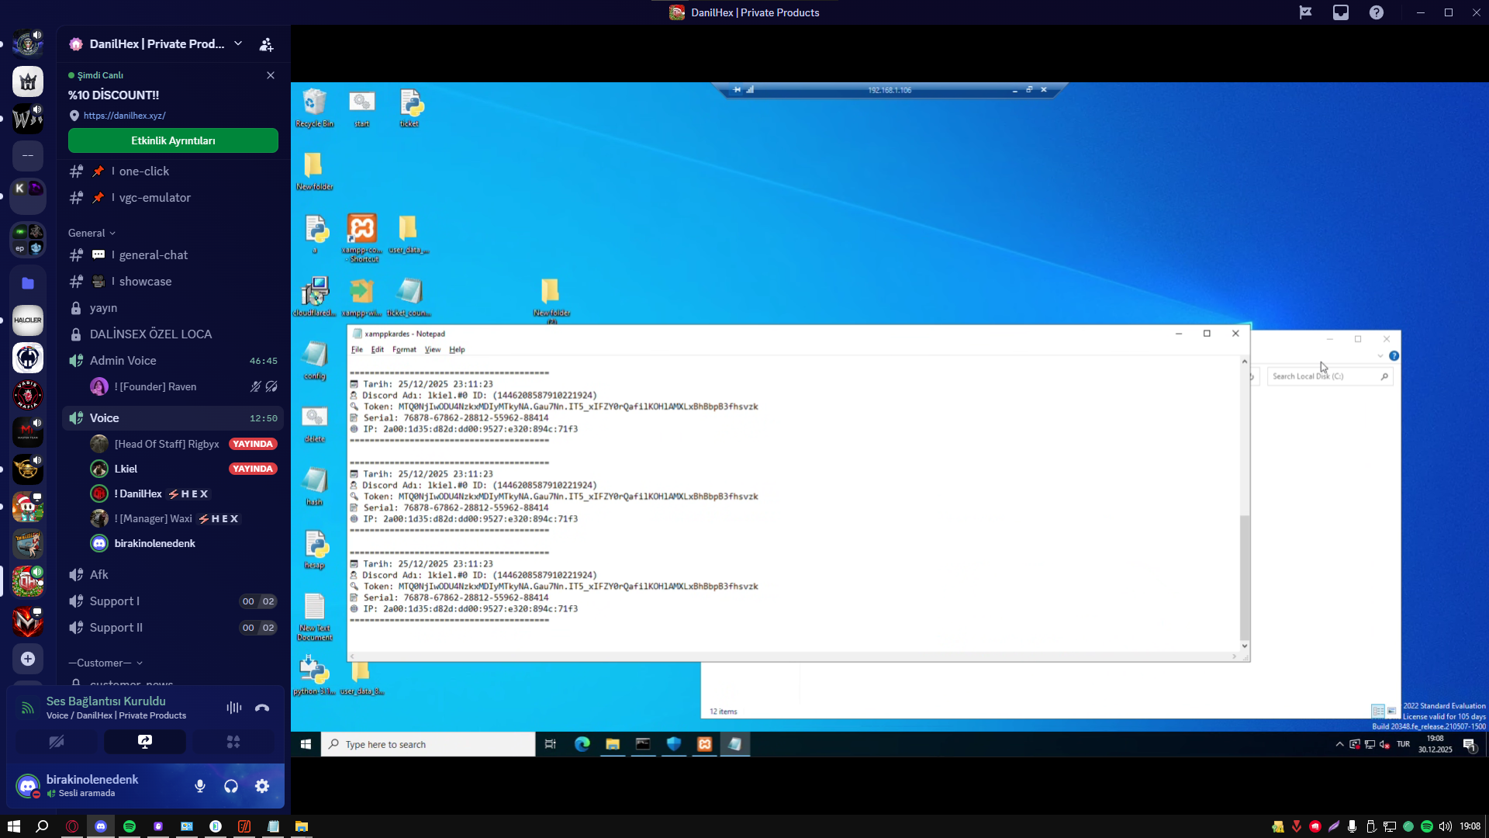This screenshot has height=838, width=1489.
Task: Open the showcase channel
Action: 173,282
